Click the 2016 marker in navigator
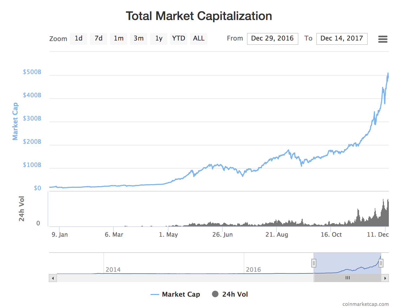This screenshot has width=404, height=308. point(253,269)
